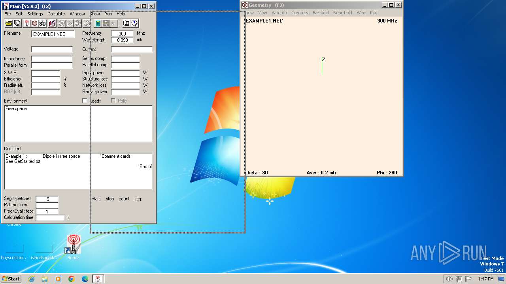This screenshot has height=284, width=506.
Task: Open the Plot menu in Geometry window
Action: click(x=374, y=13)
